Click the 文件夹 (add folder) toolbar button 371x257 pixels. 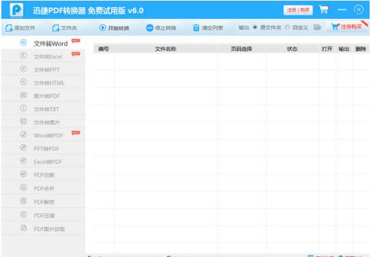[x=65, y=28]
